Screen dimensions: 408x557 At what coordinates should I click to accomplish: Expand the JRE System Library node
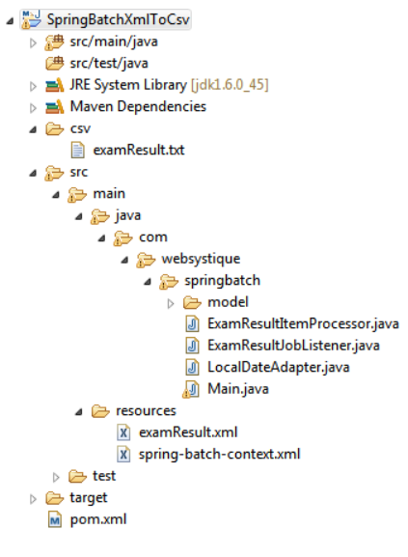(x=33, y=86)
